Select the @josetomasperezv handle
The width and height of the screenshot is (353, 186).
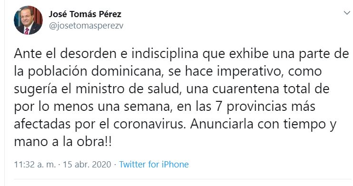tap(86, 26)
